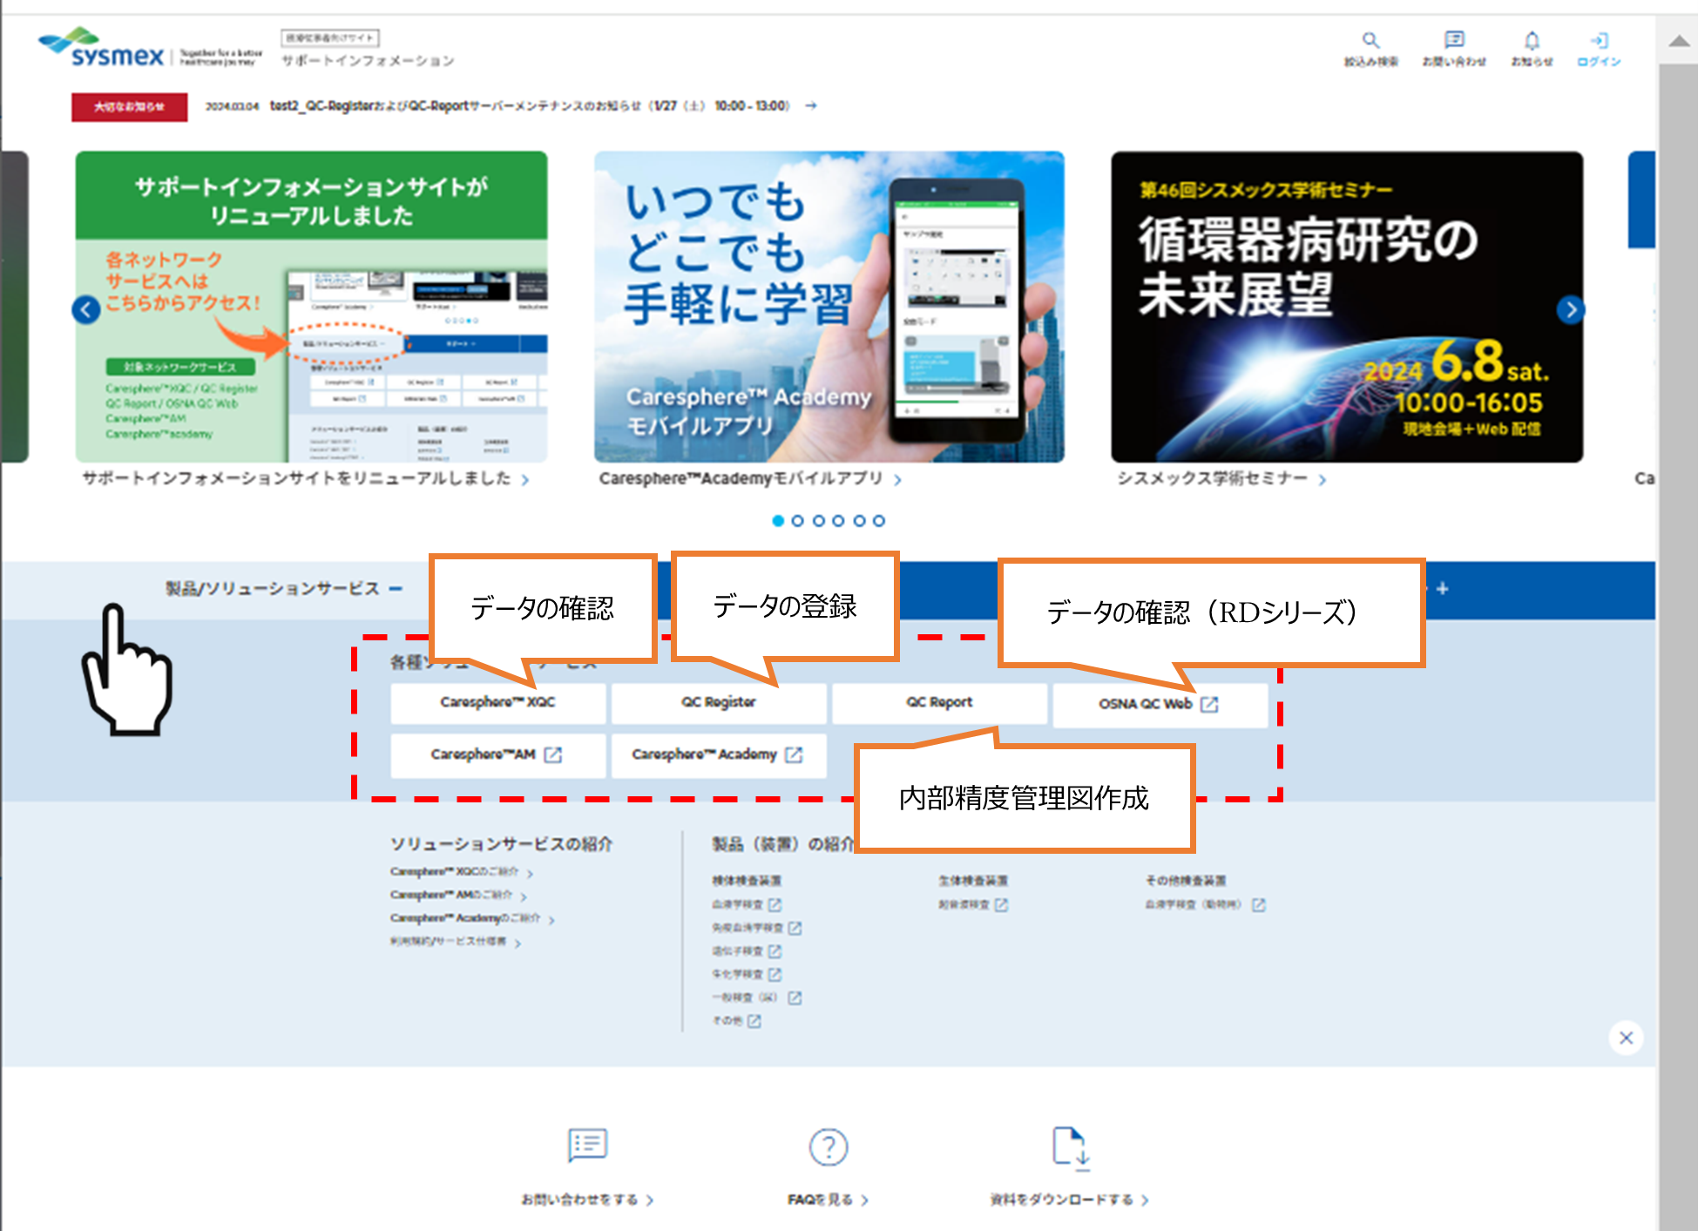Go to next carousel slide arrow
This screenshot has width=1698, height=1231.
1570,309
